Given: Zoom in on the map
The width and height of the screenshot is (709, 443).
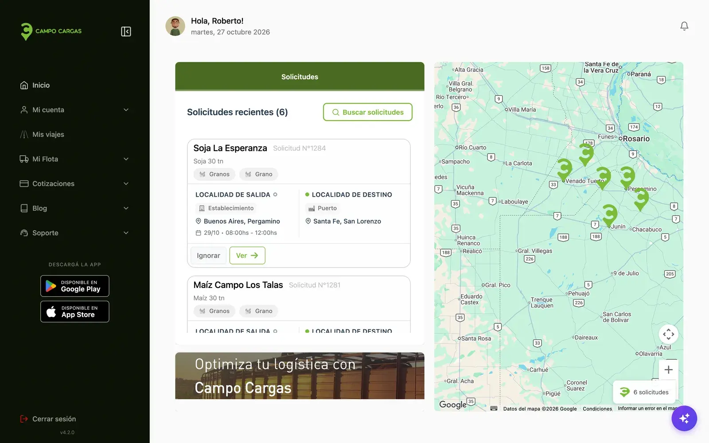Looking at the screenshot, I should click(x=669, y=369).
